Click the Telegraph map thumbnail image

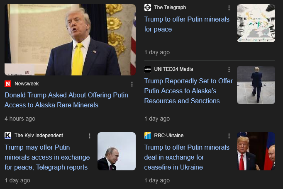pyautogui.click(x=256, y=23)
